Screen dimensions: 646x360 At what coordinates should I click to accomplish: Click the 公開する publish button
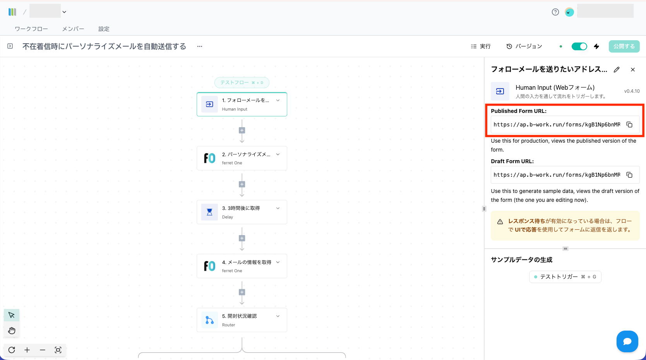coord(624,46)
